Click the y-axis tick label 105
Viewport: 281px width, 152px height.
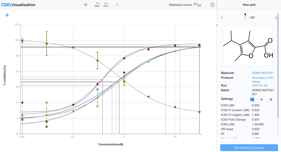pyautogui.click(x=16, y=40)
